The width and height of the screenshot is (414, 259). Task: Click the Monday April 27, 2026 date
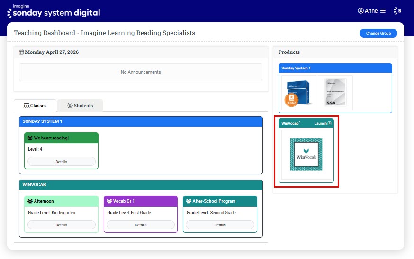pos(52,52)
